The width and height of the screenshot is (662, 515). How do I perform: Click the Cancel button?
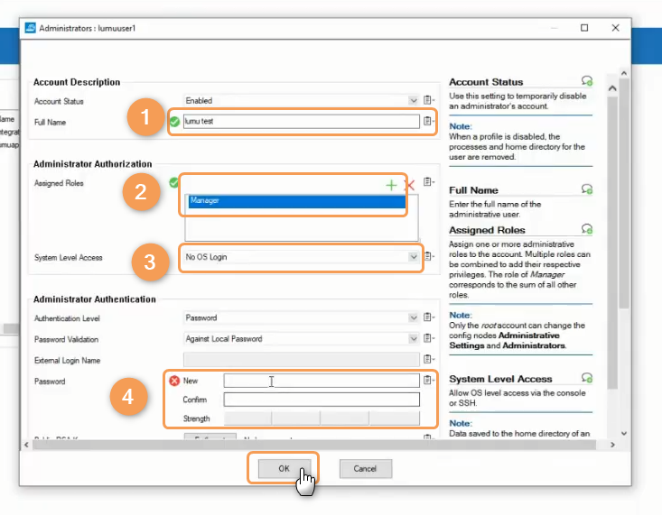[x=365, y=469]
